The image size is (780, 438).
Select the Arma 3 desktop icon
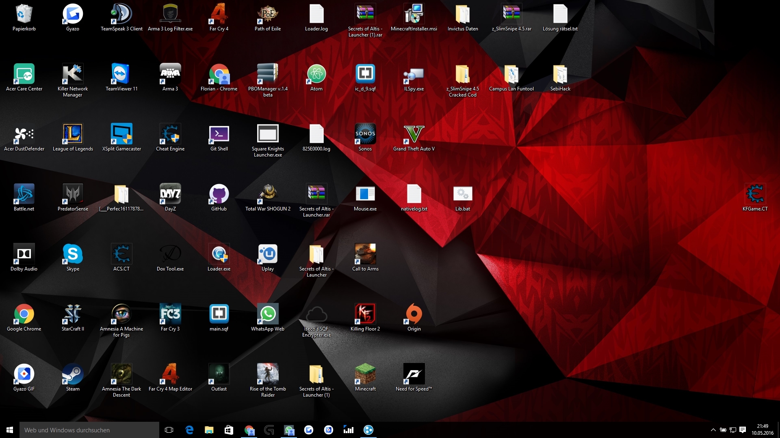[170, 74]
